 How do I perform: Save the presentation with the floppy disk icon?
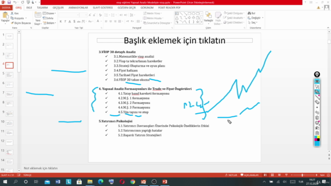[x=9, y=2]
